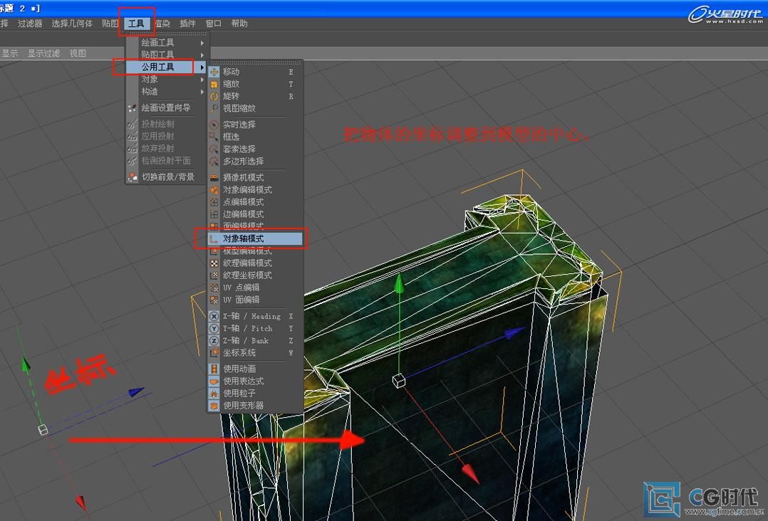Open the 贴图 menu
The image size is (768, 521).
110,23
